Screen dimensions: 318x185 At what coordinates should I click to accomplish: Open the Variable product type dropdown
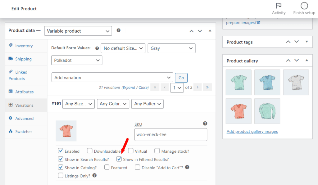(x=78, y=31)
